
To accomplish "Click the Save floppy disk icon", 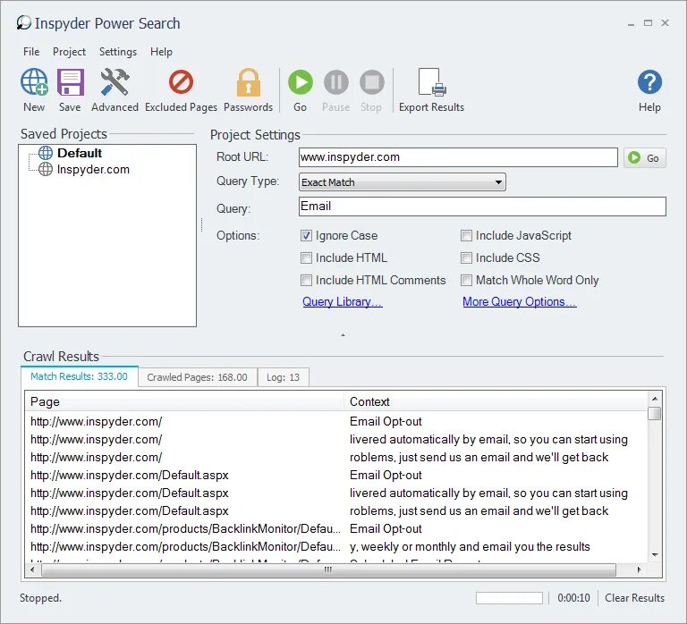I will click(70, 82).
